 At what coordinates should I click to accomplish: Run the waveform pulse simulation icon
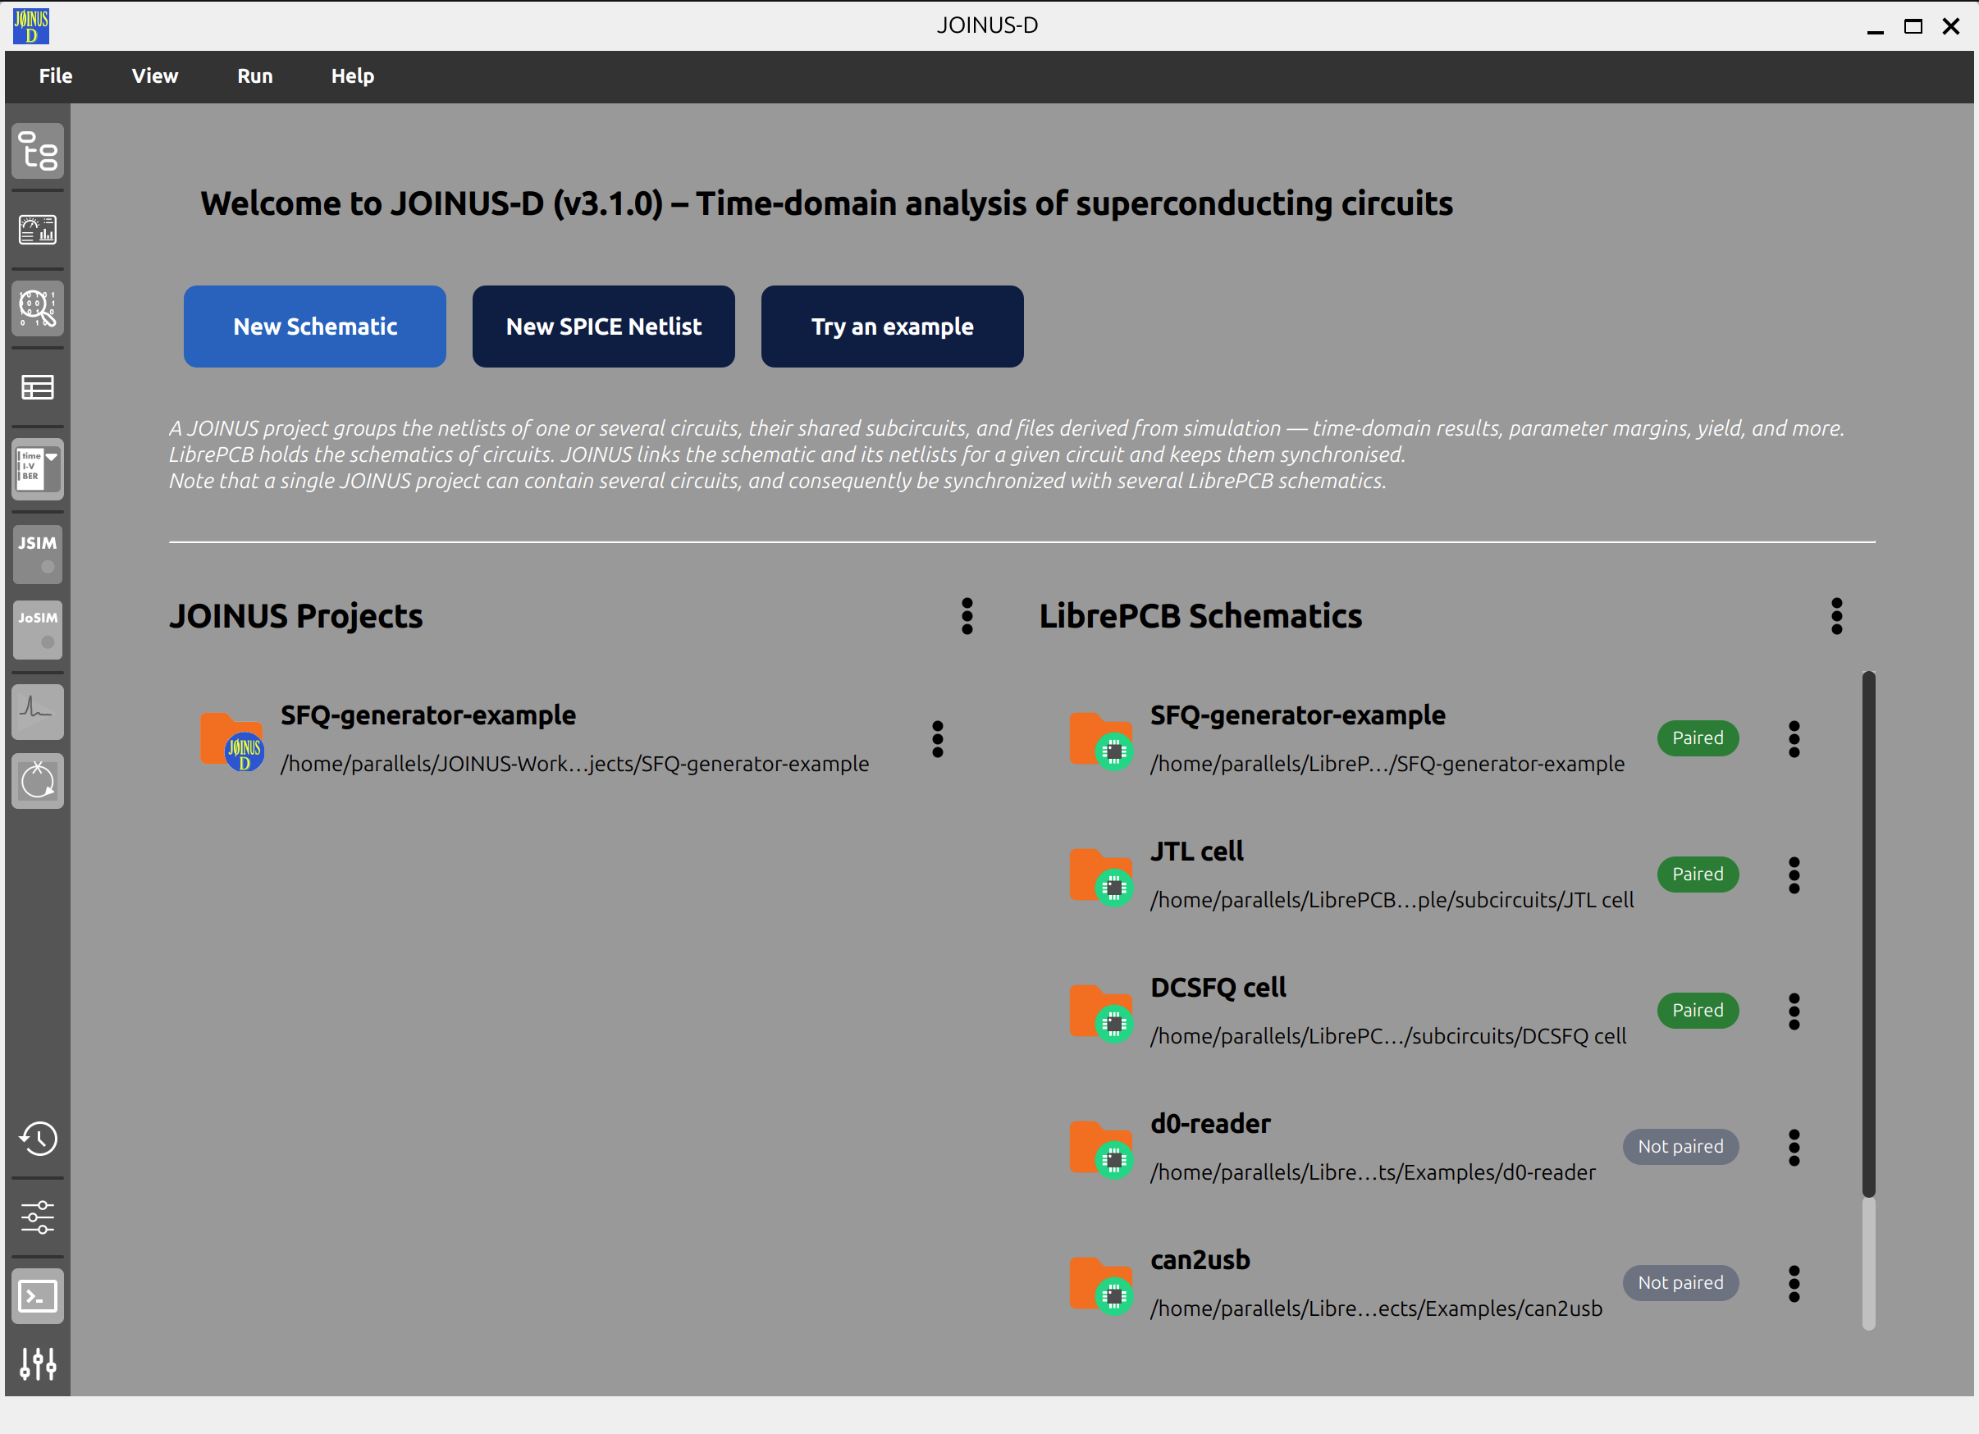[38, 711]
